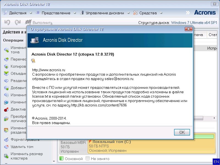Click the Удалить том icon with red X
Image resolution: width=220 pixels, height=165 pixels.
pos(6,147)
